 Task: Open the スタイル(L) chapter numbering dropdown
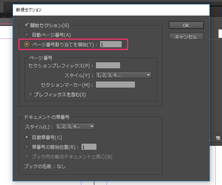(x=75, y=126)
